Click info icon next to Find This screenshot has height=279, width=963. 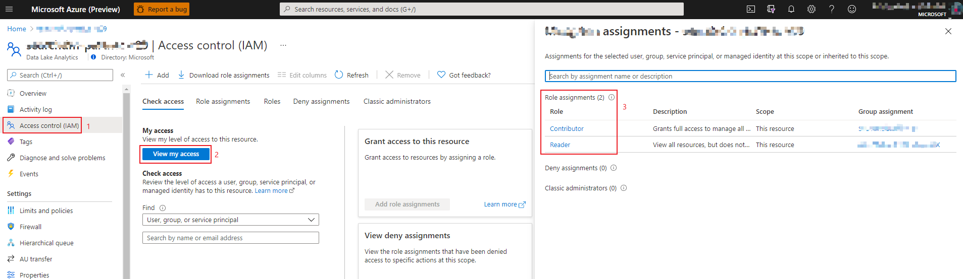coord(163,208)
